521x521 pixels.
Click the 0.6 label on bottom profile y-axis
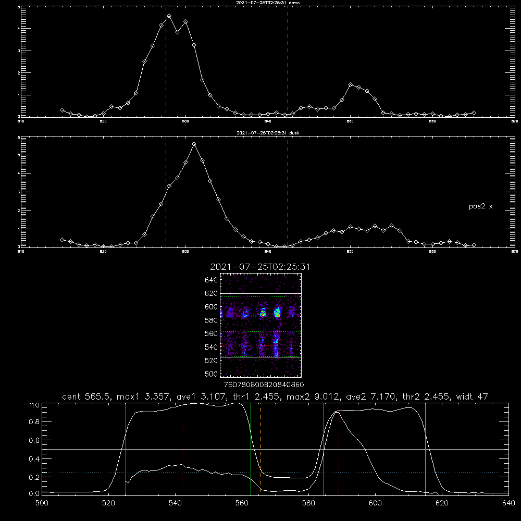tap(34, 441)
